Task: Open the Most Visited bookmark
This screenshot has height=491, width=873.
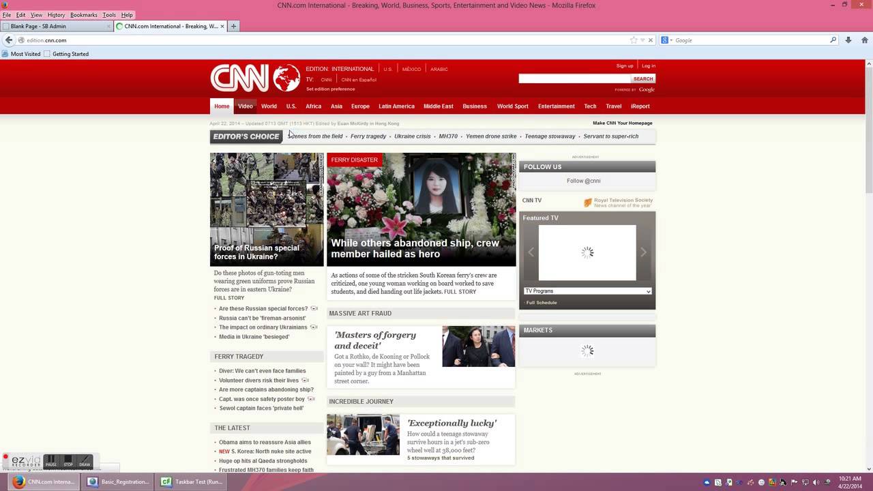Action: [x=21, y=54]
